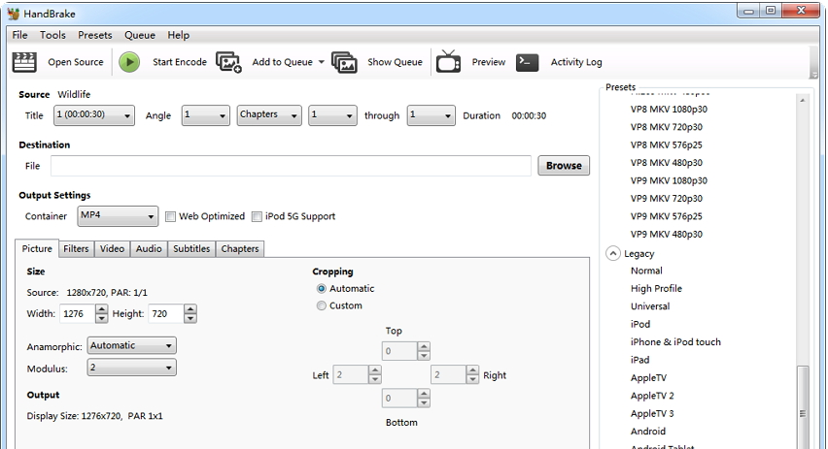The height and width of the screenshot is (449, 828).
Task: Open the Tools menu
Action: [52, 35]
